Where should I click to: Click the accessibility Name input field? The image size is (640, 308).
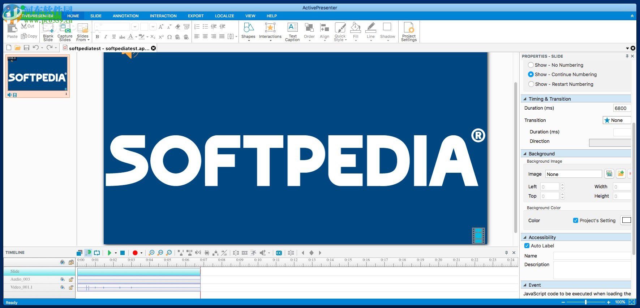[592, 256]
